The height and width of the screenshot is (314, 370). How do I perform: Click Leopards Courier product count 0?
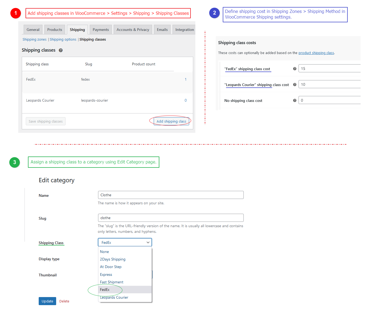click(186, 100)
